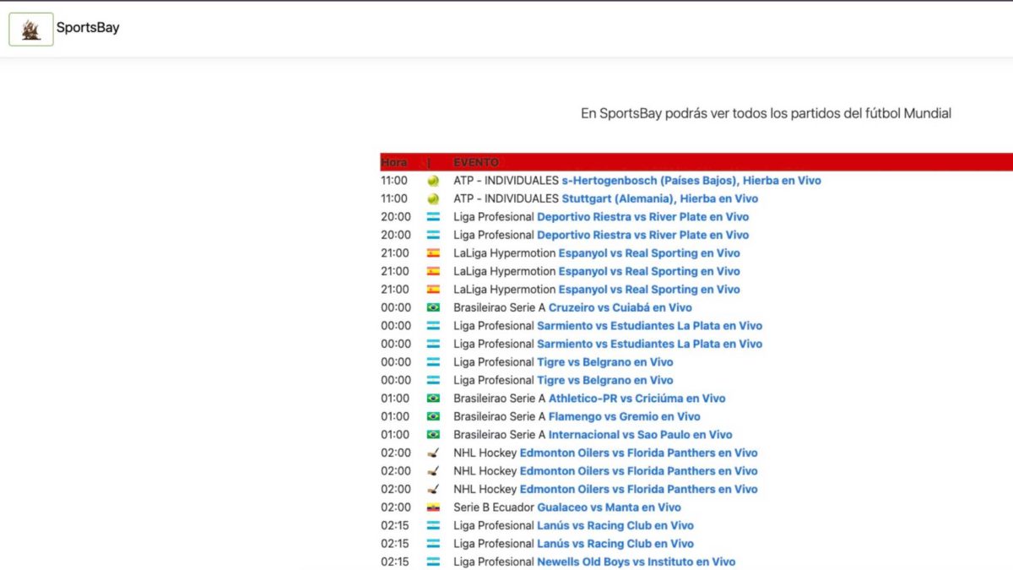Open Newells Old Boys vs Instituto link
The width and height of the screenshot is (1013, 570).
click(637, 562)
